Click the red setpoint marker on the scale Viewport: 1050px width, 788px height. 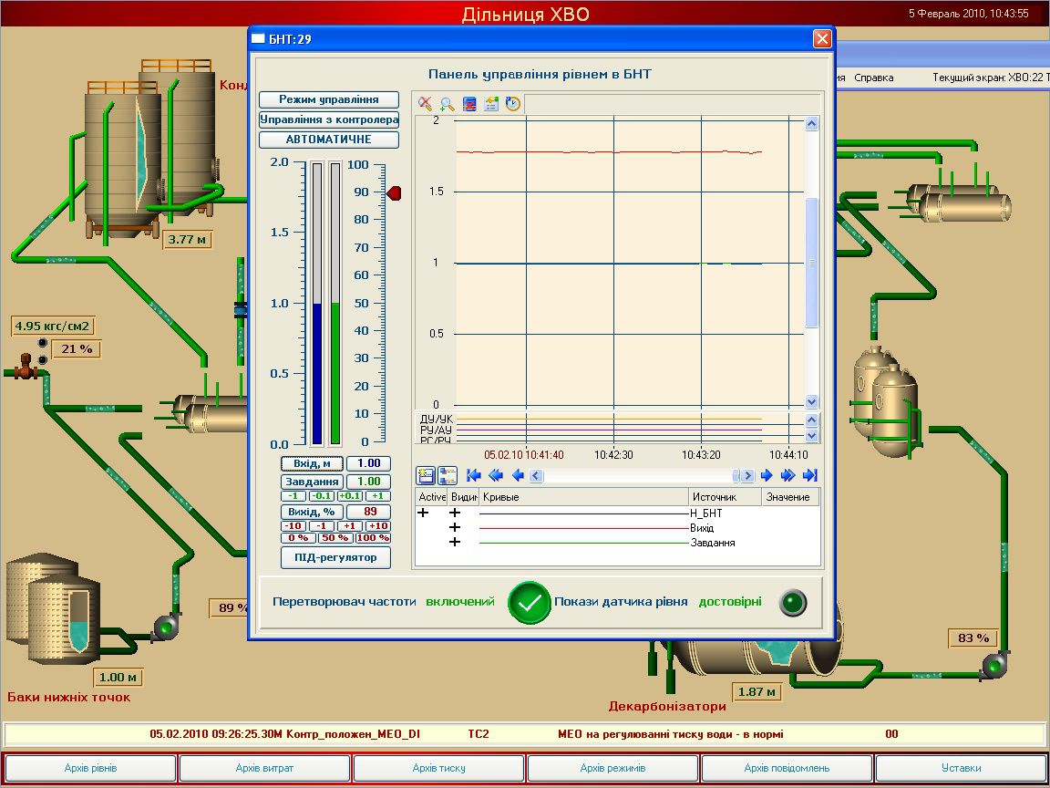pos(394,192)
